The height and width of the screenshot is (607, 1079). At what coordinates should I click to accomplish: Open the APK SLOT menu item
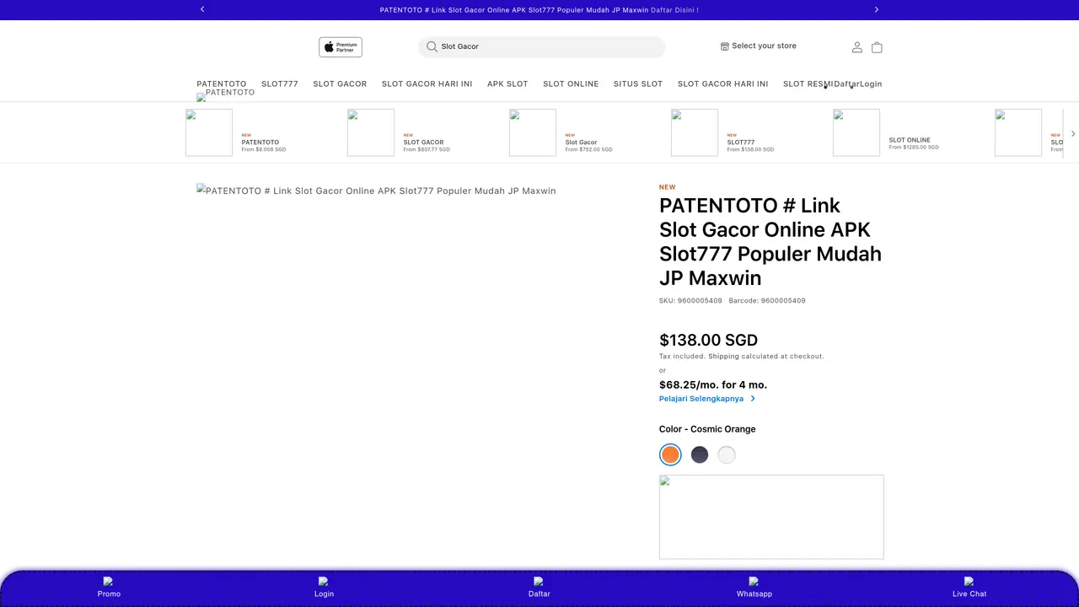coord(507,83)
